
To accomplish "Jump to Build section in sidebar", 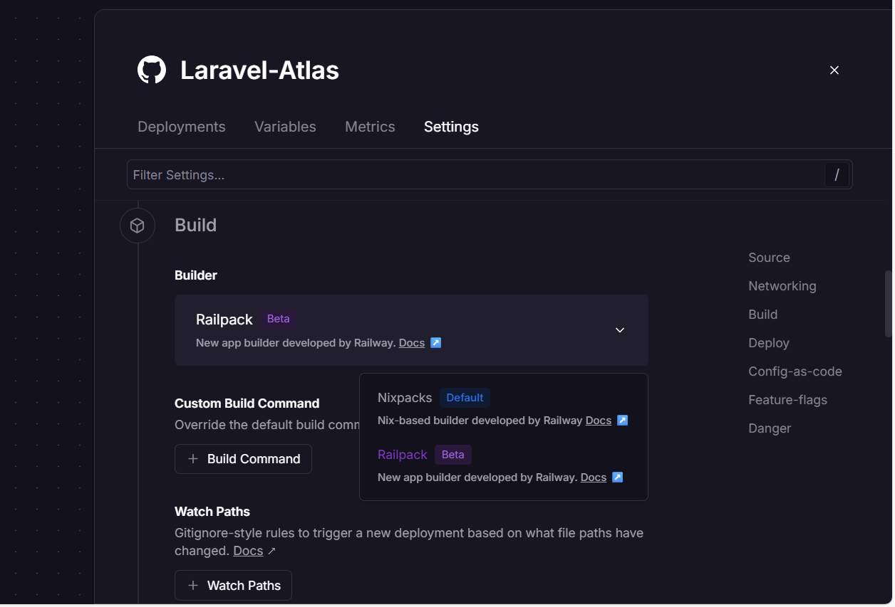I will (x=762, y=315).
